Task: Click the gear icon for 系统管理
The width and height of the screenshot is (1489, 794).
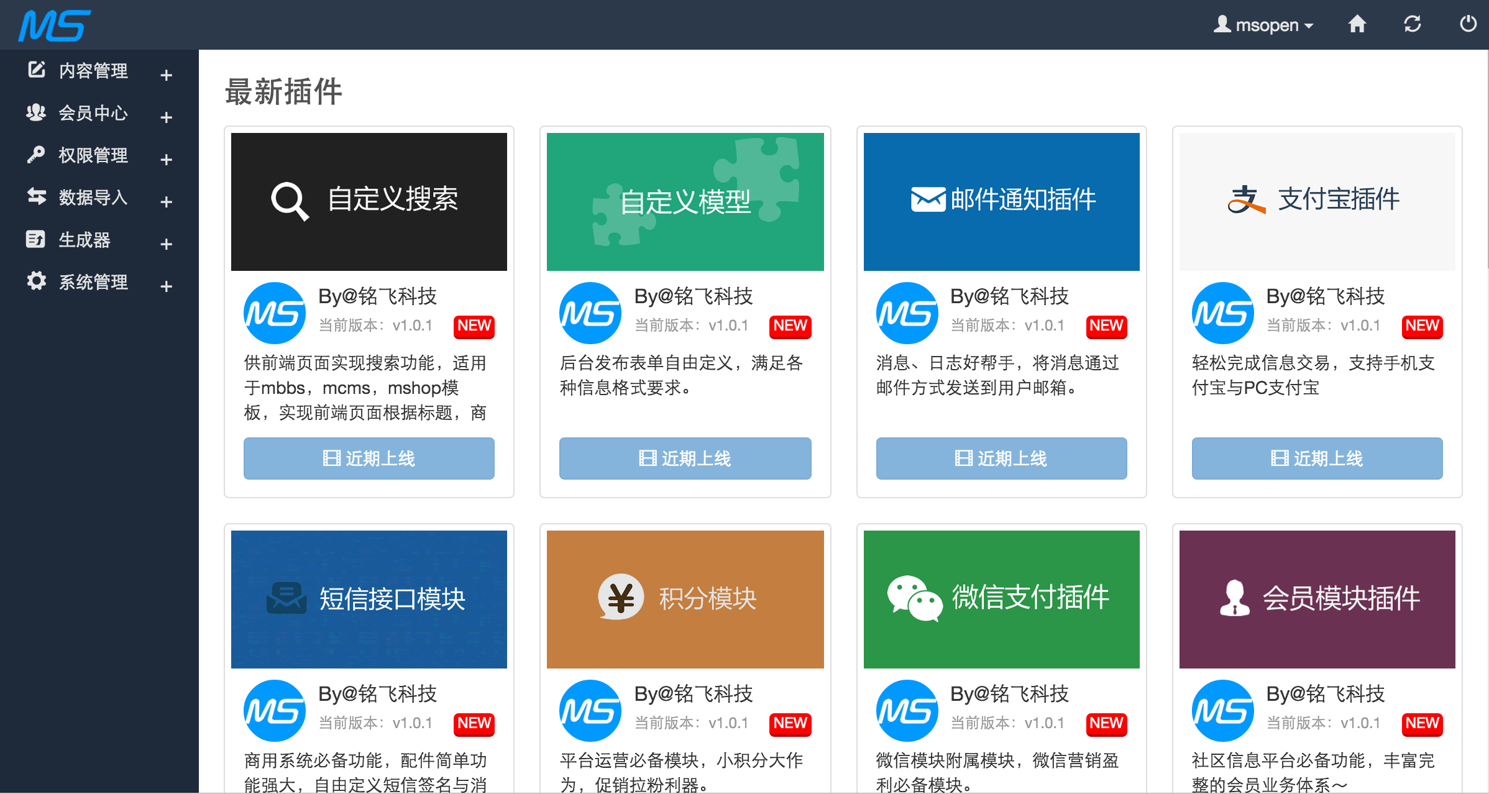Action: [x=36, y=281]
